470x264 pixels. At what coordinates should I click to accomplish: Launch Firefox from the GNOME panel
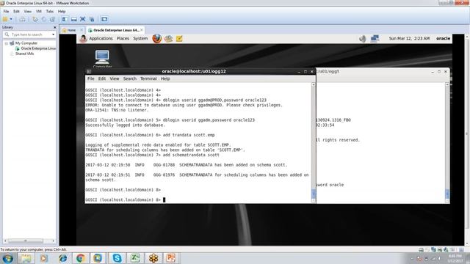point(156,39)
